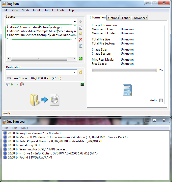Open the File menu in ImgBurn Log
172x182 pixels.
(x=6, y=128)
